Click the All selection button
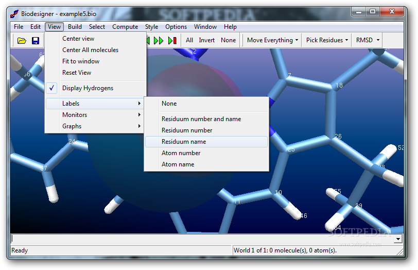 [x=189, y=40]
